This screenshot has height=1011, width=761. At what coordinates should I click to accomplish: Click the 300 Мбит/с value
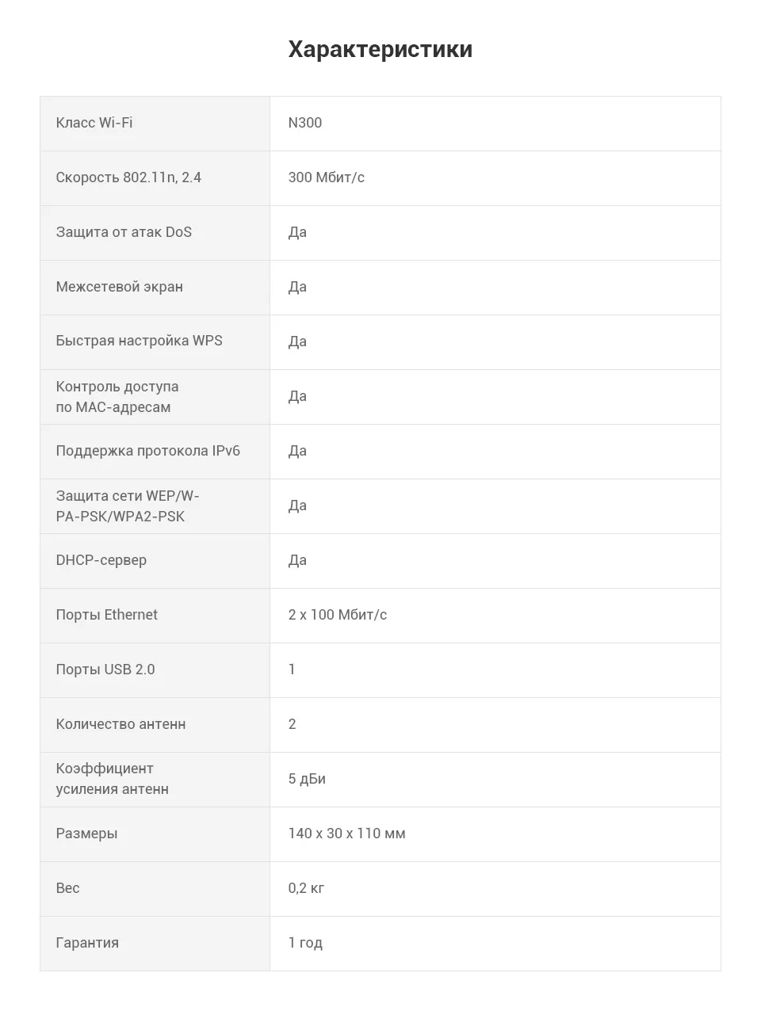click(327, 177)
